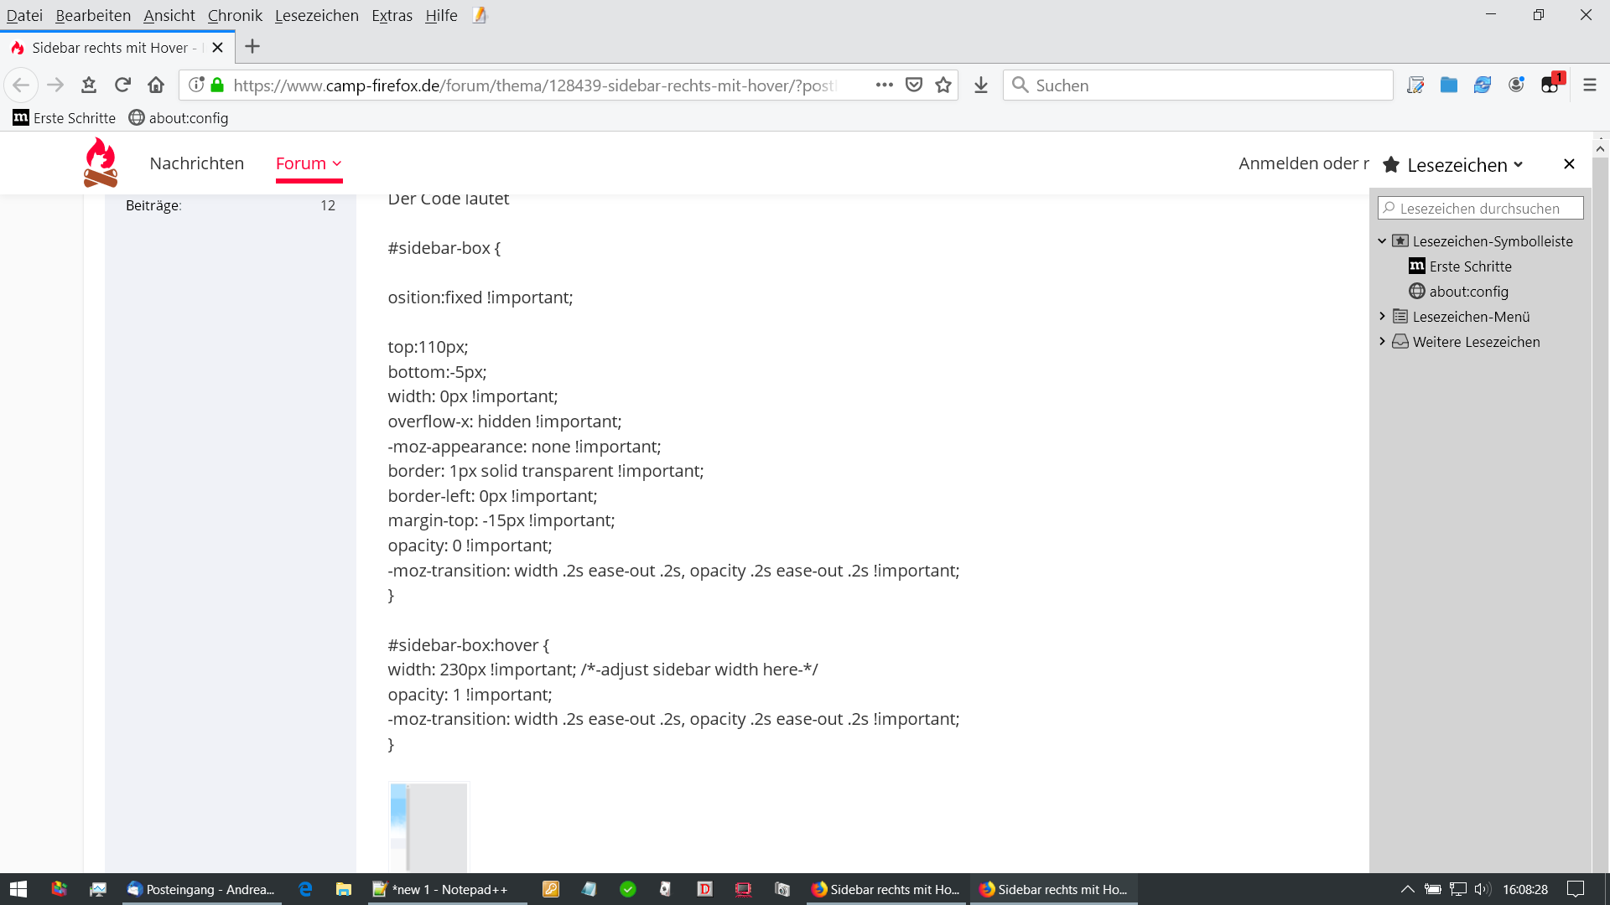The width and height of the screenshot is (1610, 905).
Task: Open the page actions three-dots menu
Action: [884, 85]
